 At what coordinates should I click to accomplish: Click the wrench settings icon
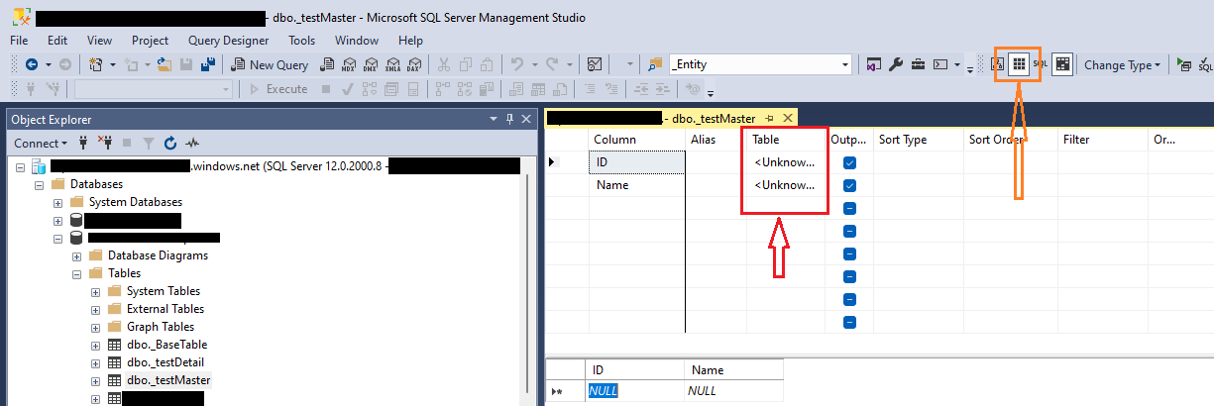coord(896,64)
